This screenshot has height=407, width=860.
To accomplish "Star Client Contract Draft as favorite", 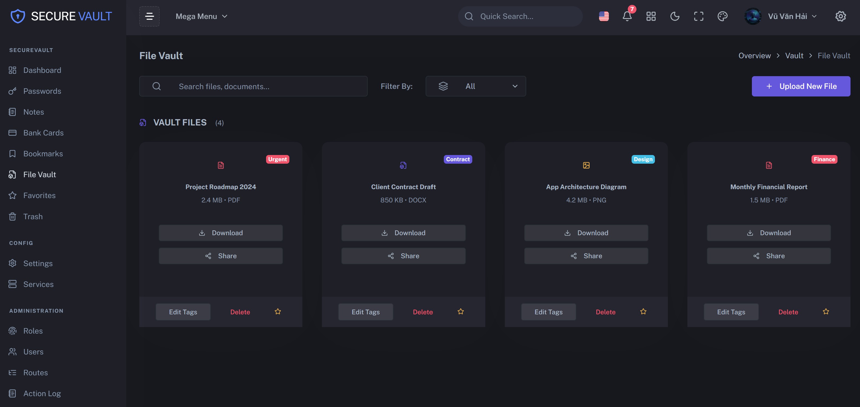I will pos(460,312).
